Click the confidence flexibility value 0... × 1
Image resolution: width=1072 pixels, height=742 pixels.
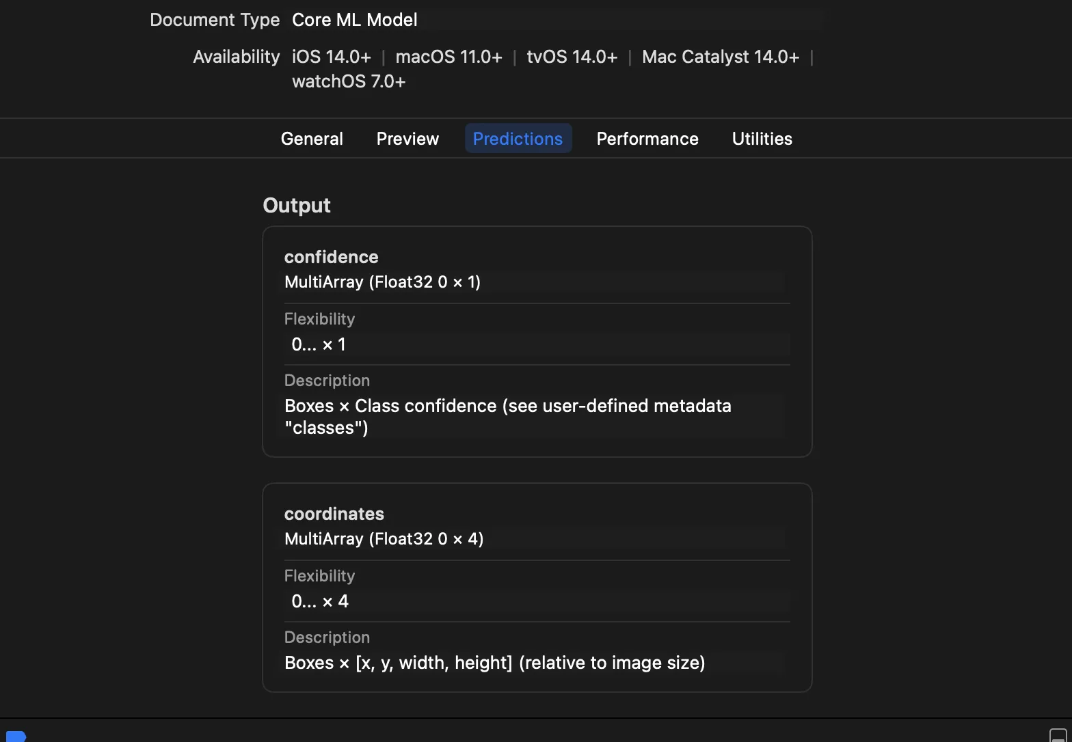coord(319,344)
